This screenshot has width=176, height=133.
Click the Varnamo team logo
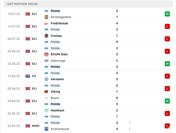pyautogui.click(x=46, y=79)
